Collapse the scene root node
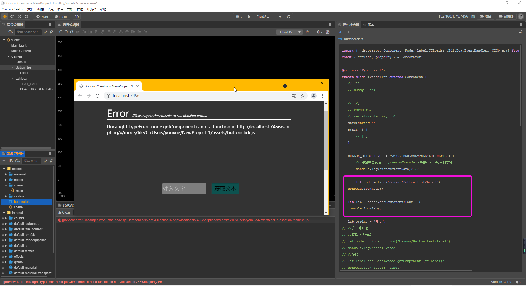 pyautogui.click(x=4, y=40)
